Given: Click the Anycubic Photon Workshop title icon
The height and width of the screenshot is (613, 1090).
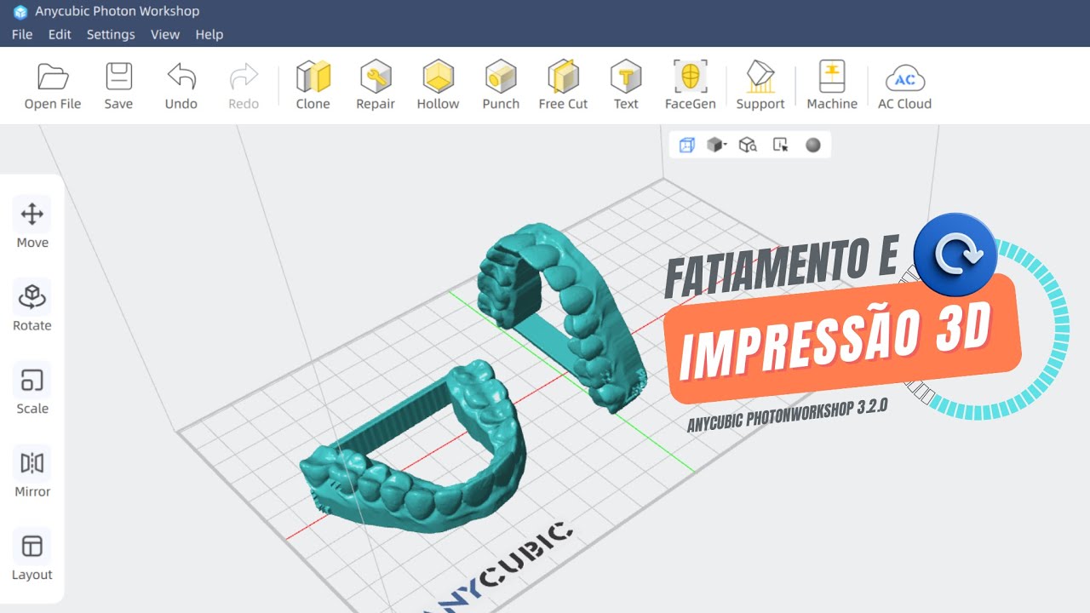Looking at the screenshot, I should pos(20,12).
